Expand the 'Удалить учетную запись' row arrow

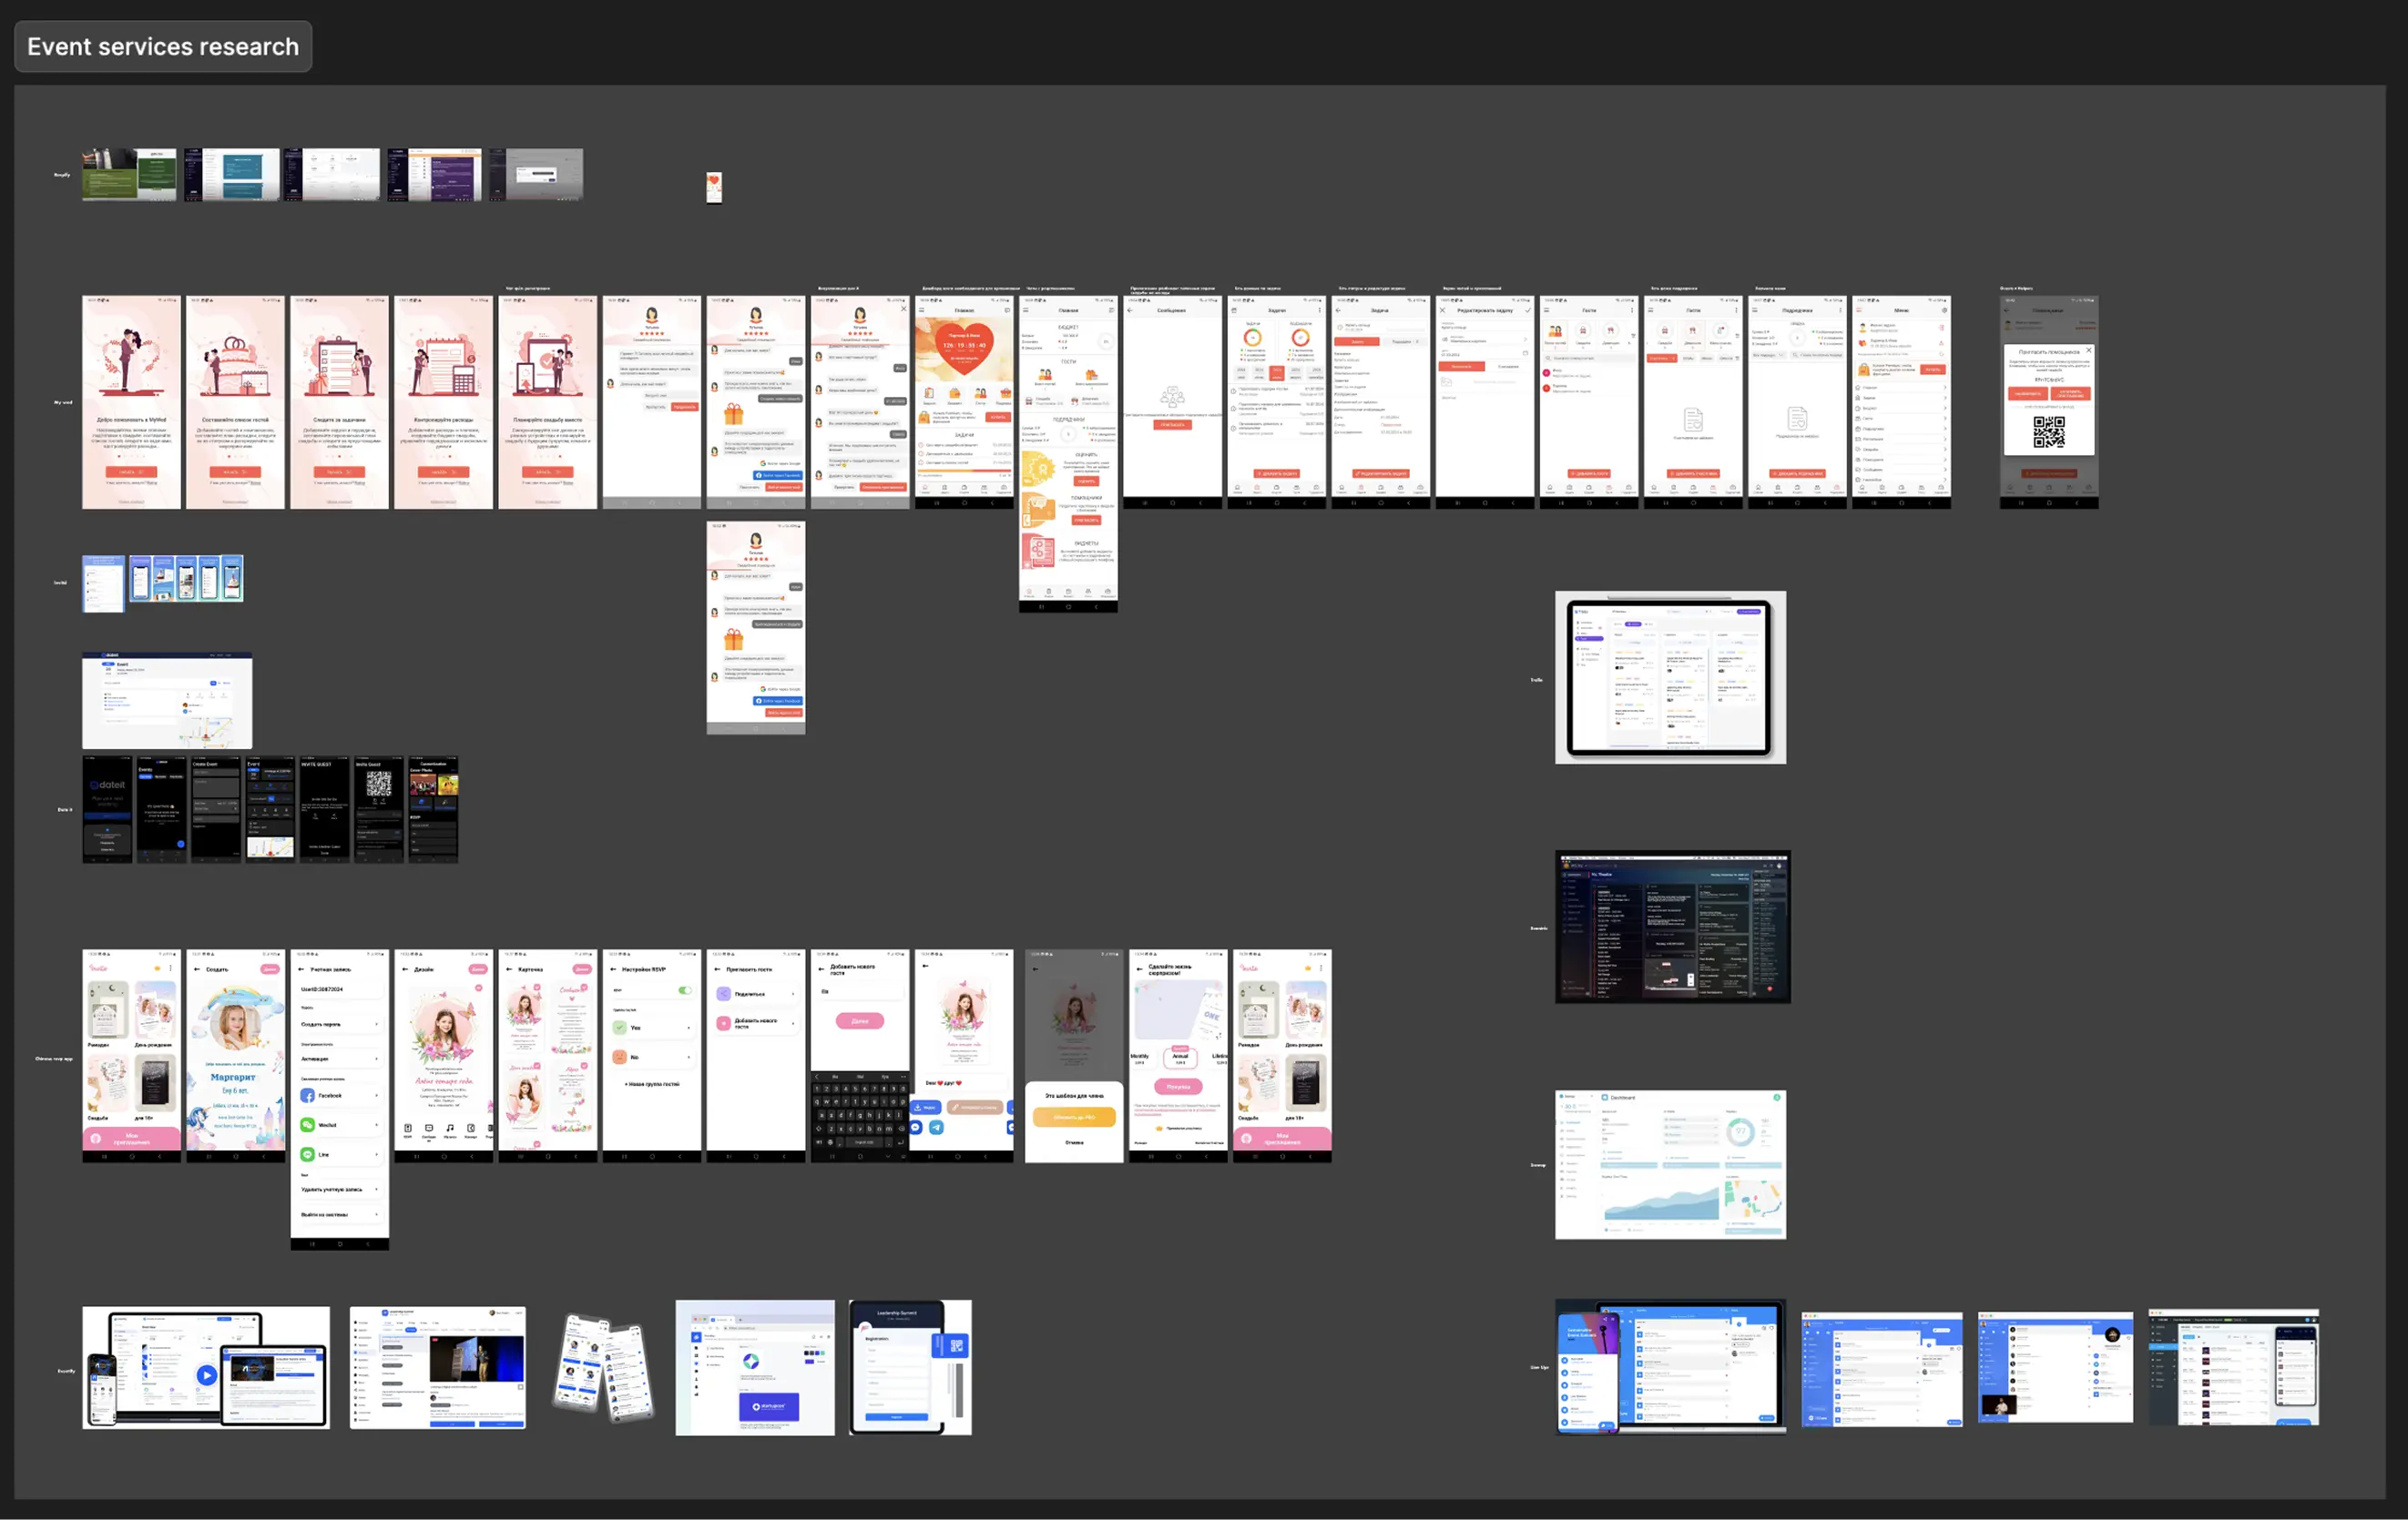coord(377,1190)
